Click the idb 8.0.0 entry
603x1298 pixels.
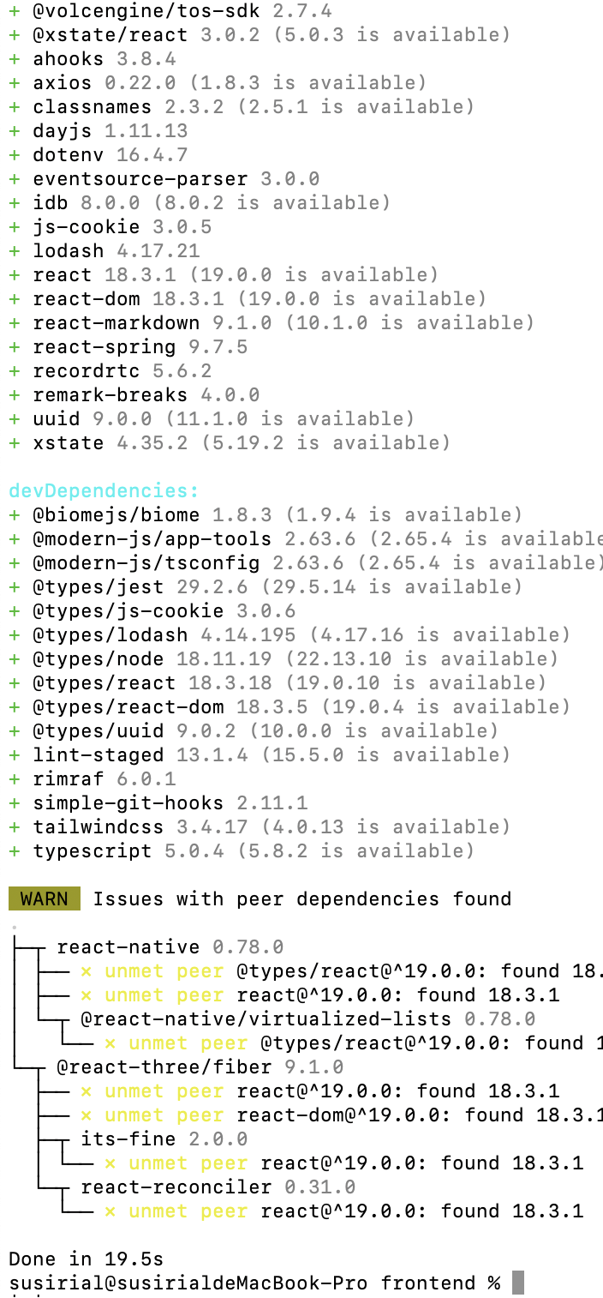[x=200, y=203]
